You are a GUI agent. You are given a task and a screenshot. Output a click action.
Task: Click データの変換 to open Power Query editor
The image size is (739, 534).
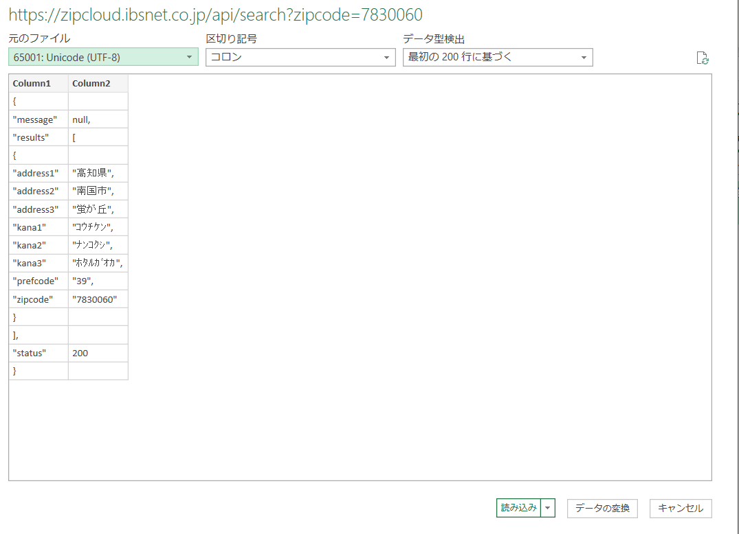click(602, 508)
